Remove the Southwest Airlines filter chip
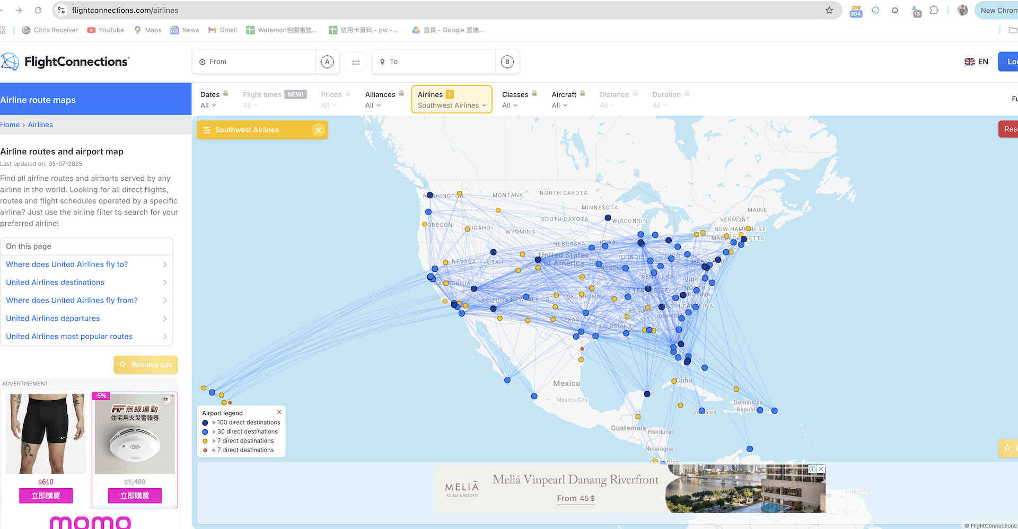Viewport: 1018px width, 529px height. 318,130
